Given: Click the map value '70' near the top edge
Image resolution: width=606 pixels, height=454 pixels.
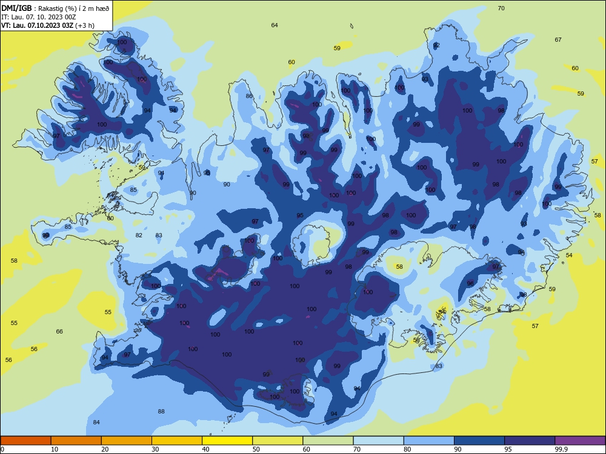Looking at the screenshot, I should tap(501, 8).
